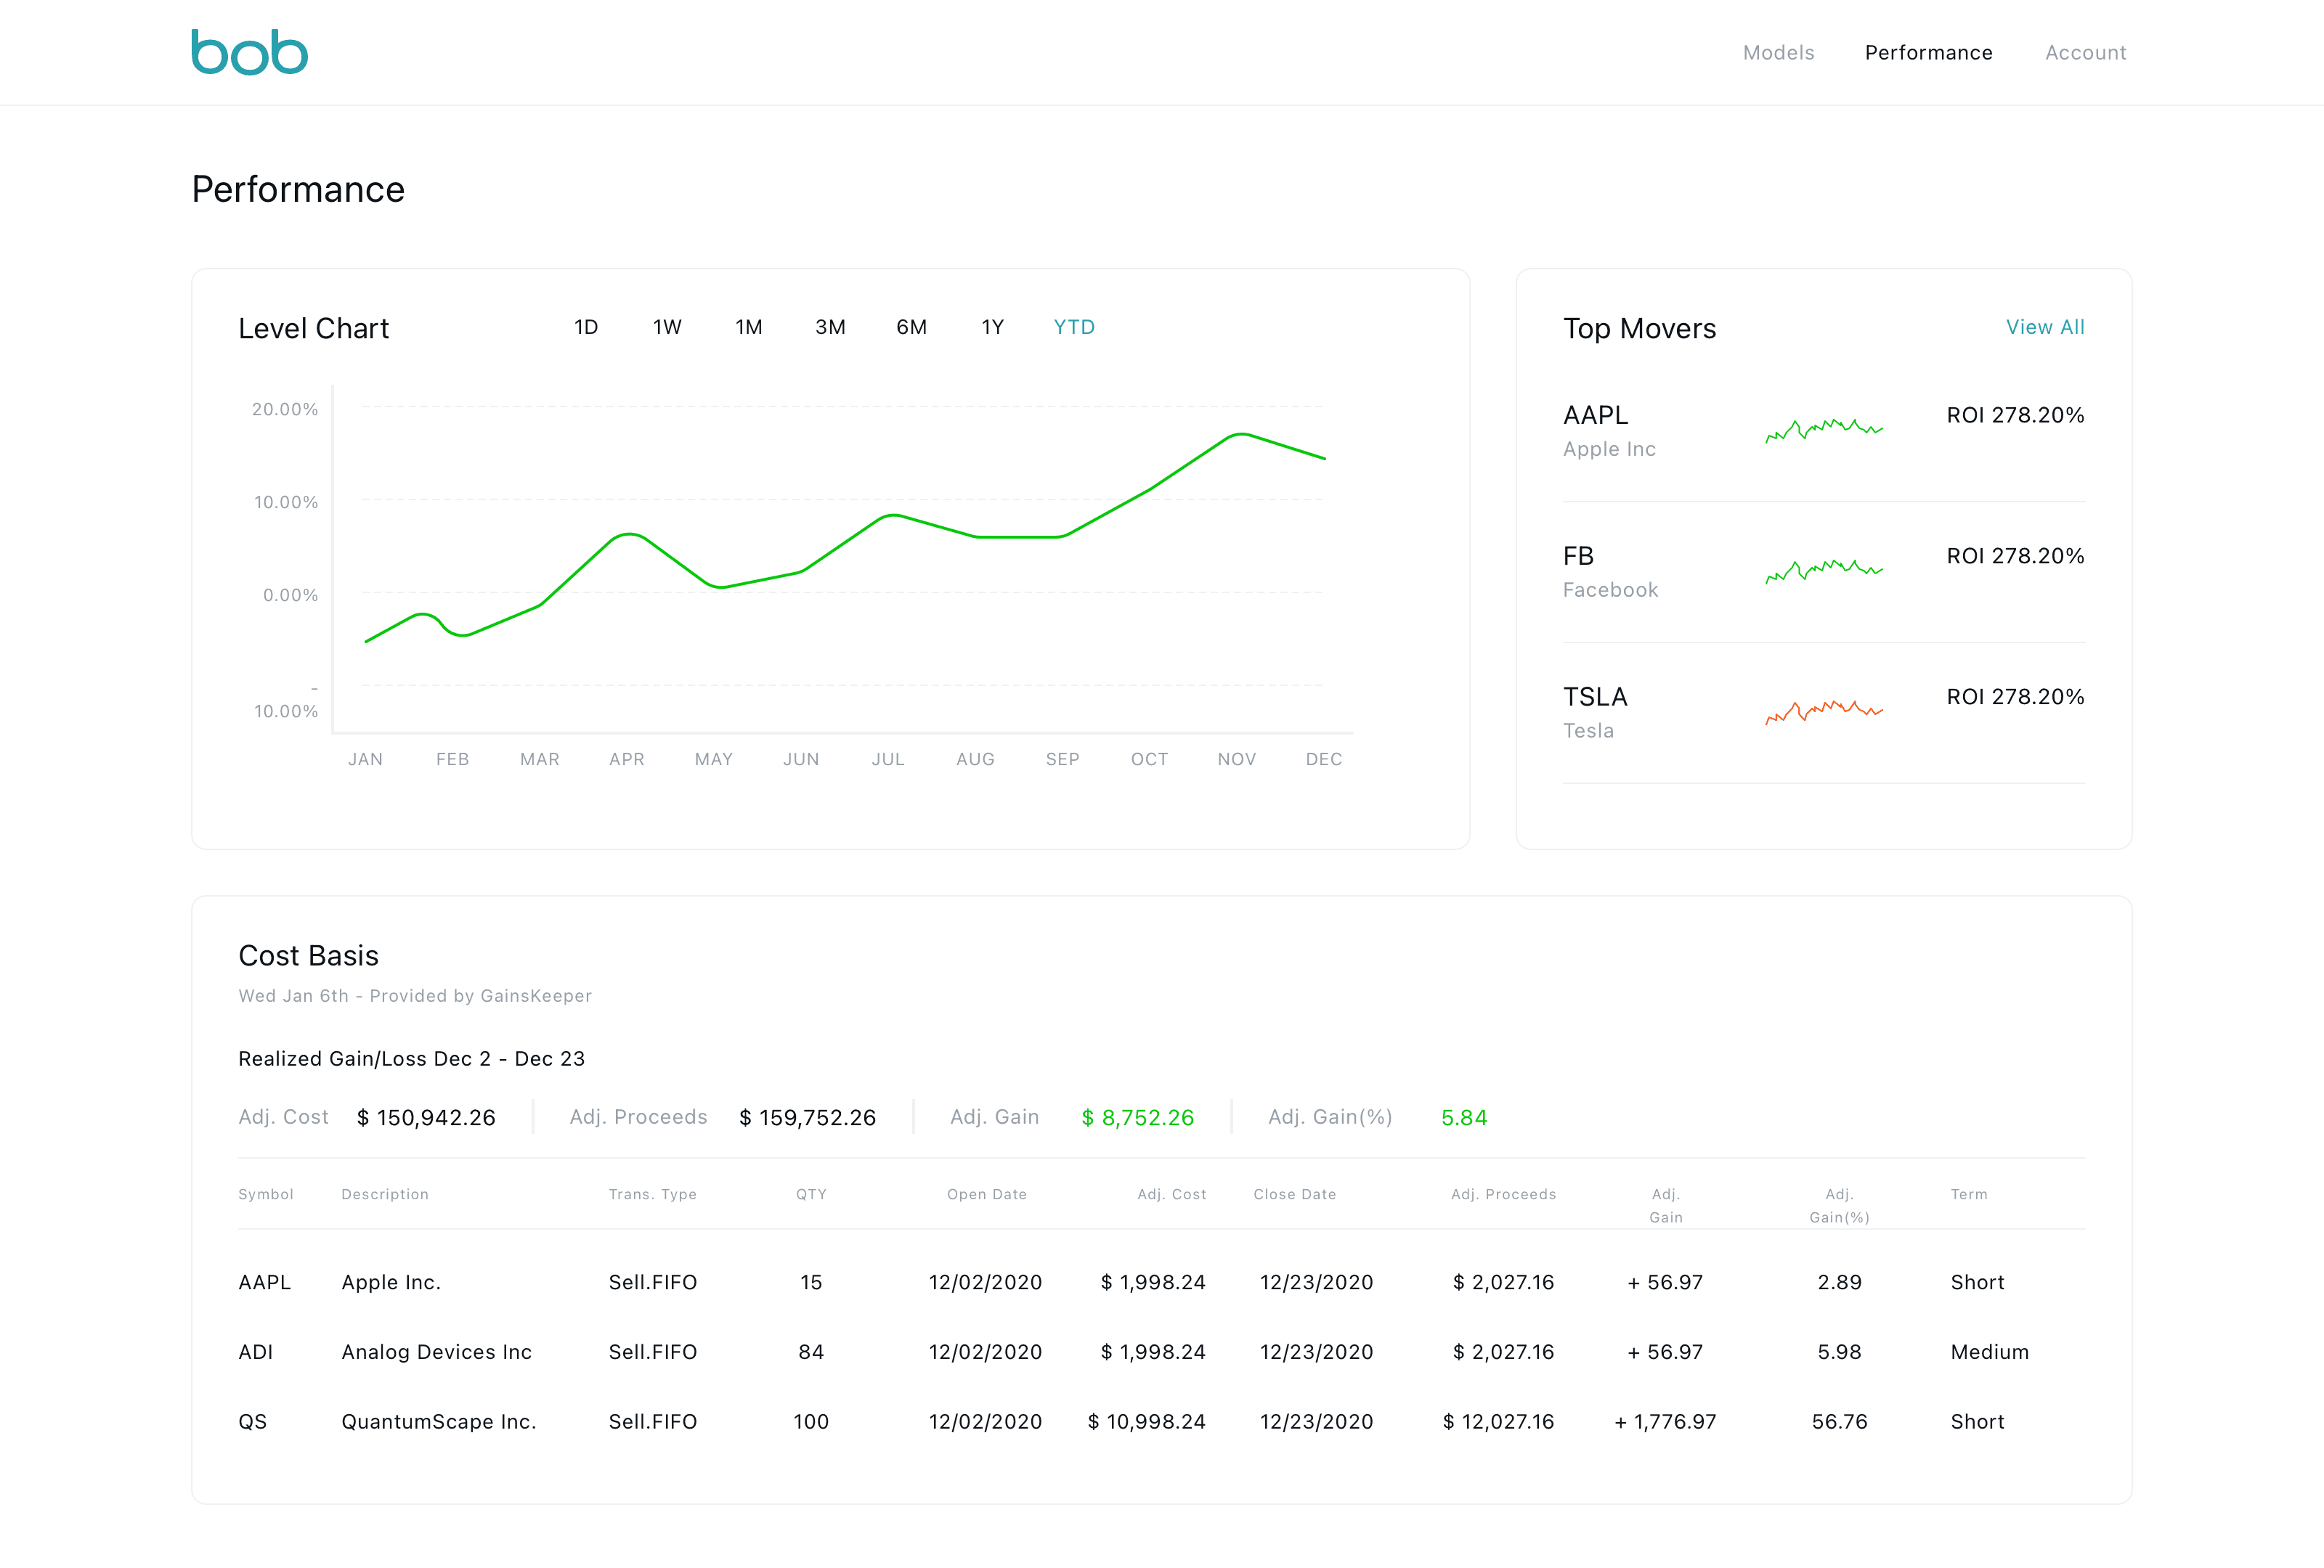The image size is (2324, 1568).
Task: Click the Adj. Proceeds column header
Action: click(1503, 1194)
